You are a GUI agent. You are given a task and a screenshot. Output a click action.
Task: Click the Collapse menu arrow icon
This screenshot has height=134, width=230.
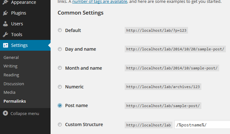click(x=5, y=113)
